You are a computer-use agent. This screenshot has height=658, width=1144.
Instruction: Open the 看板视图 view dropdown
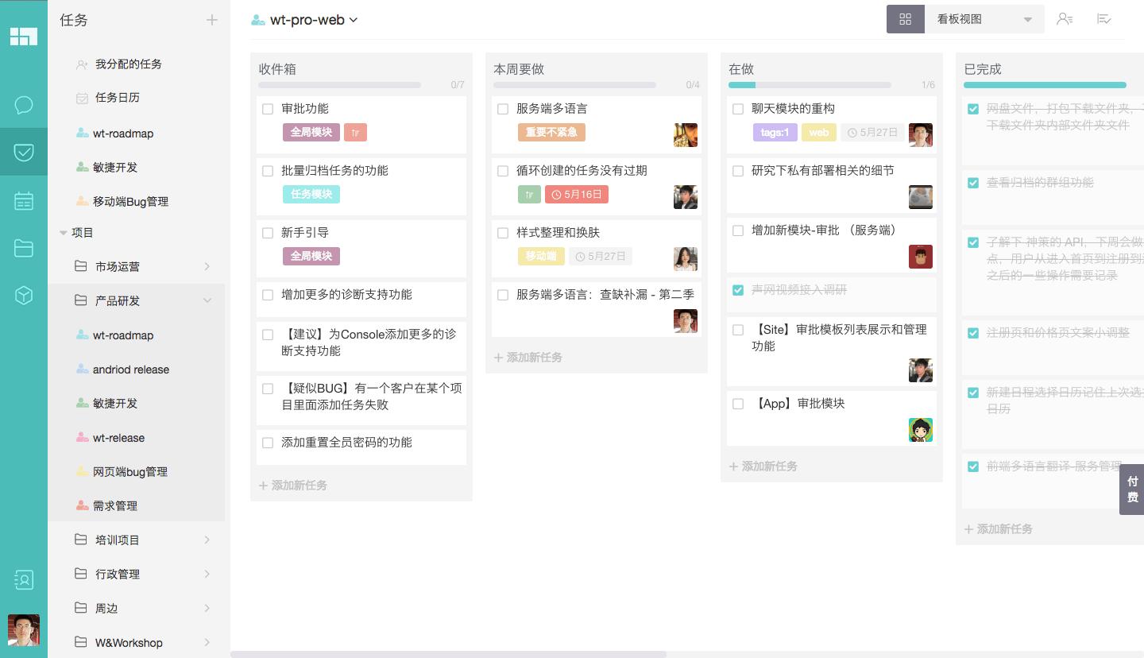[985, 18]
